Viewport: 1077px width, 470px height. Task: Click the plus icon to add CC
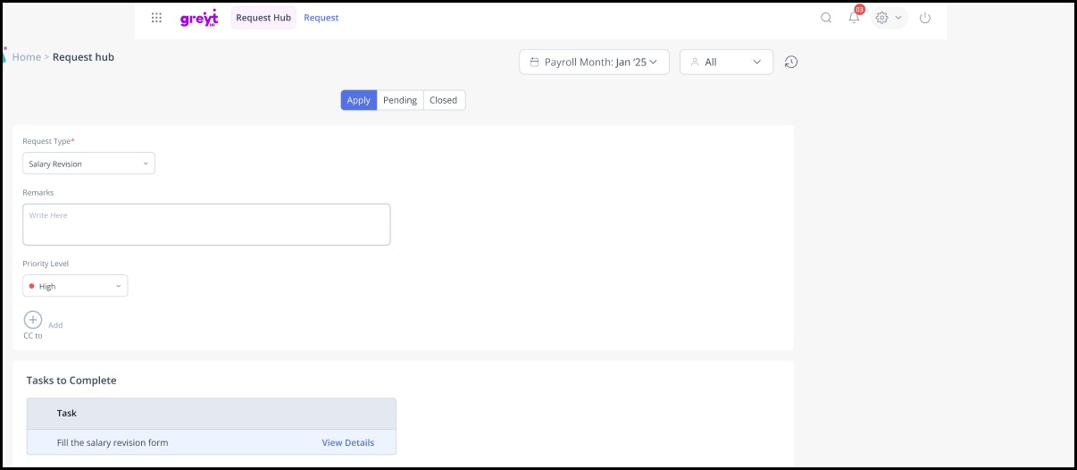33,320
